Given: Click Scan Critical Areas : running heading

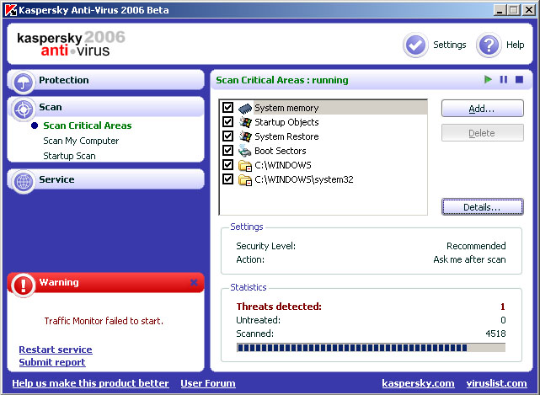Looking at the screenshot, I should click(282, 80).
